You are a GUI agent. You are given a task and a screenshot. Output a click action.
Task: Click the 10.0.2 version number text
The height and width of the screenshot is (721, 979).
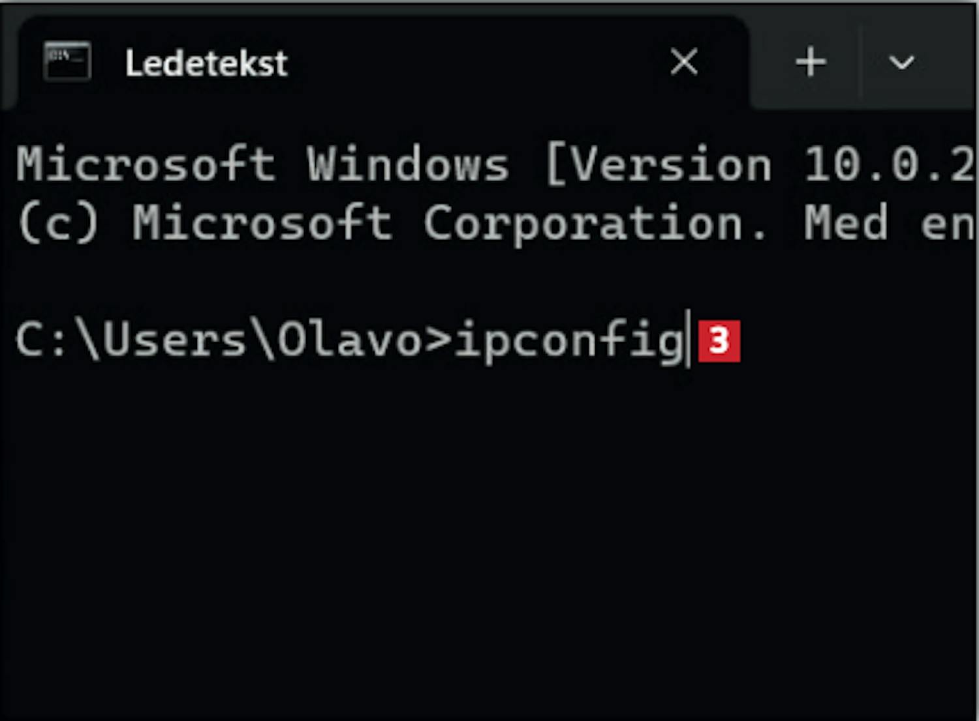(x=890, y=164)
